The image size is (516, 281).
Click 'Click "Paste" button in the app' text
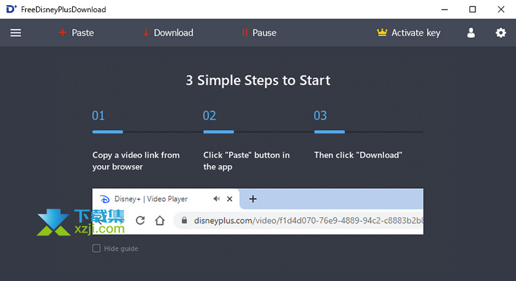[x=246, y=160]
